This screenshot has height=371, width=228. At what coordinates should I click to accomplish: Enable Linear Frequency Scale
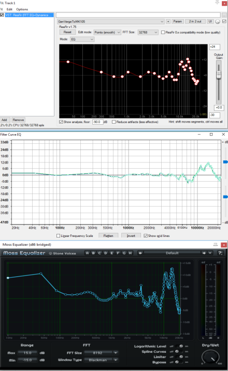(59, 235)
